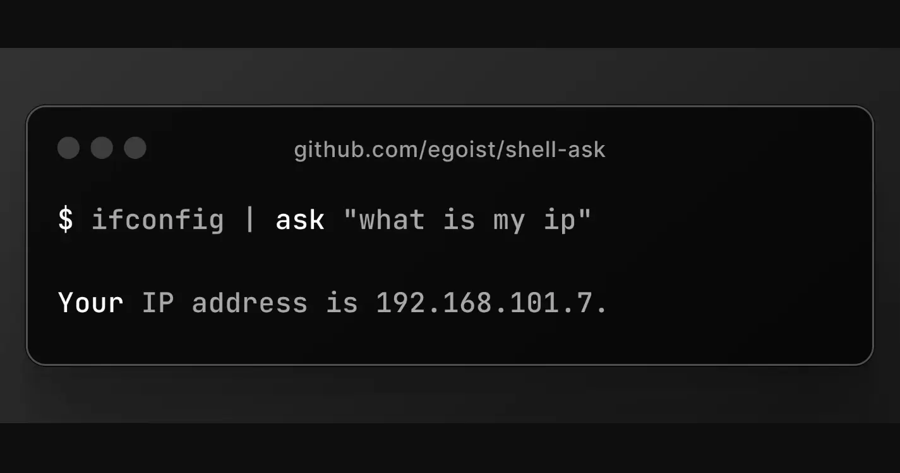Select the 192.168.101.7 IP address

[484, 303]
